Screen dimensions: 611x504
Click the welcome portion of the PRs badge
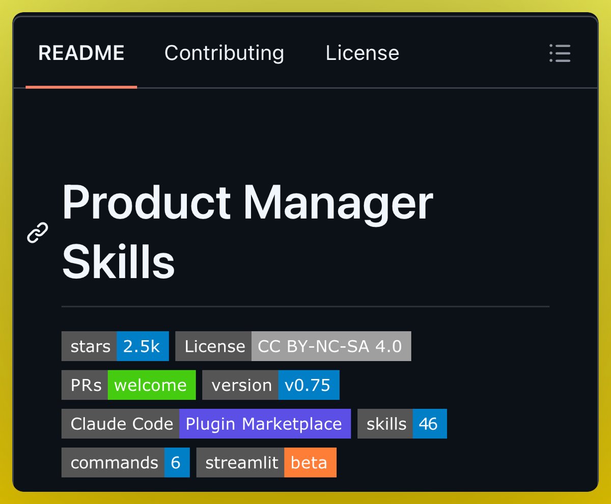(151, 385)
